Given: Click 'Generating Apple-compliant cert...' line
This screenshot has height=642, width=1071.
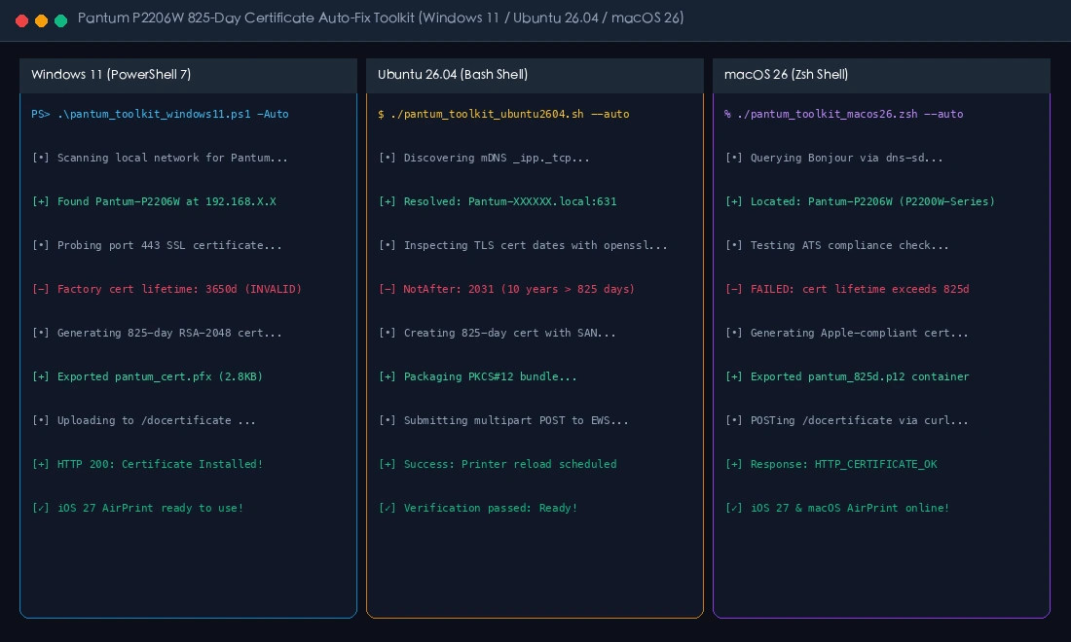Looking at the screenshot, I should pyautogui.click(x=846, y=333).
